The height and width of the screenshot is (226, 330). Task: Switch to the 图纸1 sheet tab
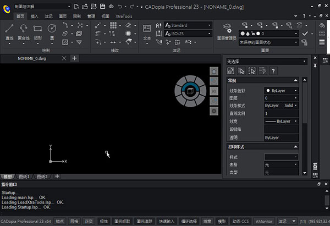click(24, 177)
